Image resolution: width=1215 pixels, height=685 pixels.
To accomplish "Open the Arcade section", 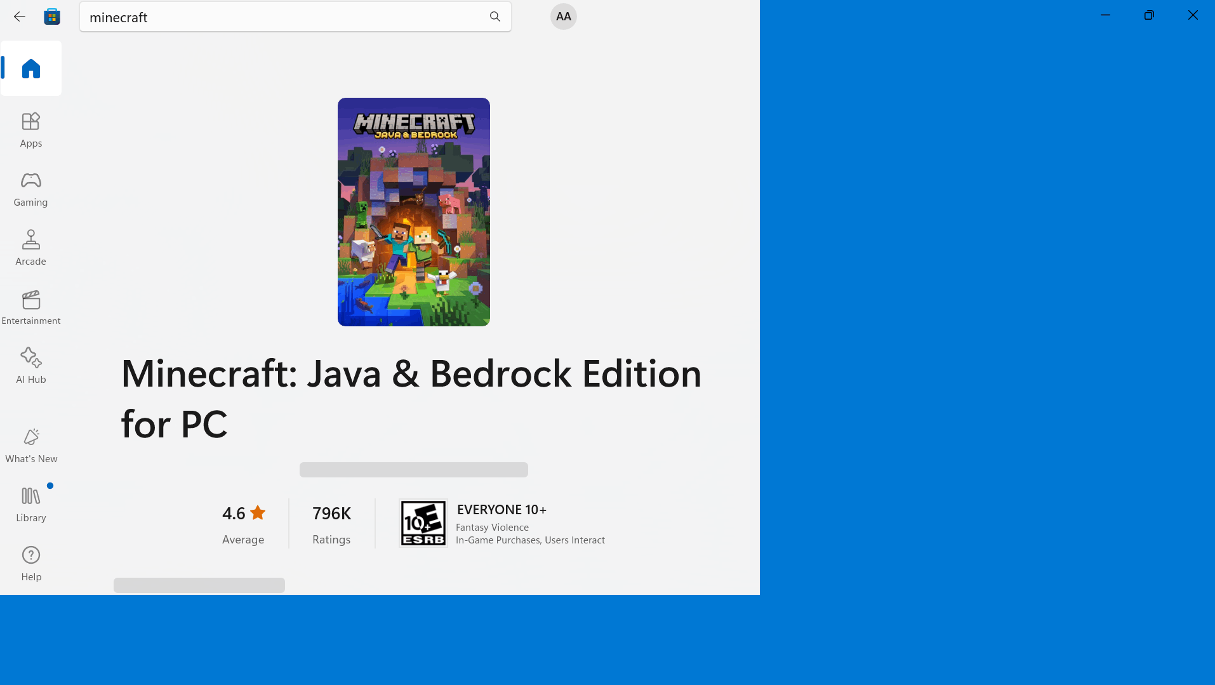I will pyautogui.click(x=31, y=248).
